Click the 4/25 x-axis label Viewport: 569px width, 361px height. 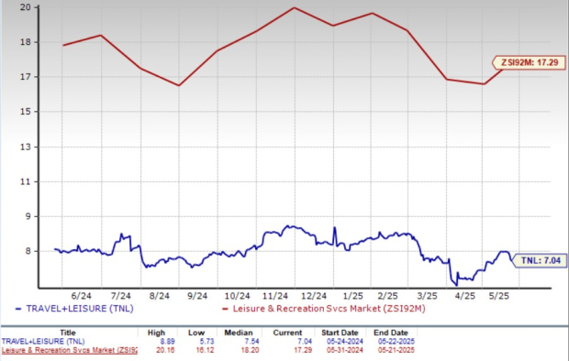465,296
